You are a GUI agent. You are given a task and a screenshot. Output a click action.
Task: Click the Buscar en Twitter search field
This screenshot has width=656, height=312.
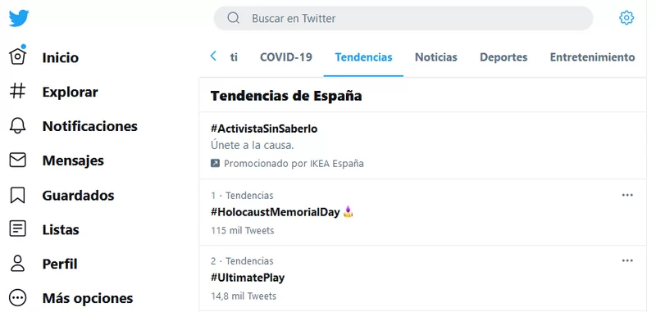(403, 18)
